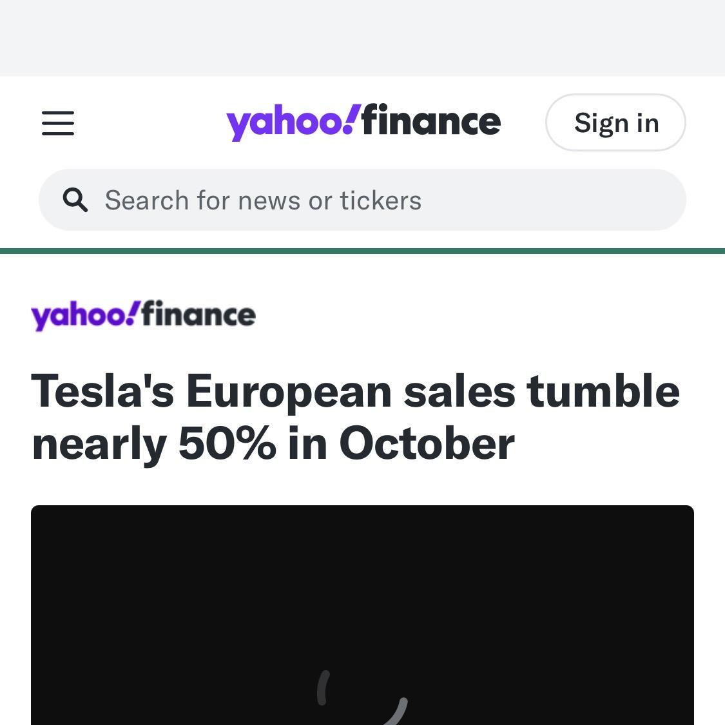The width and height of the screenshot is (725, 725).
Task: Click the green divider bar under search
Action: click(x=362, y=251)
